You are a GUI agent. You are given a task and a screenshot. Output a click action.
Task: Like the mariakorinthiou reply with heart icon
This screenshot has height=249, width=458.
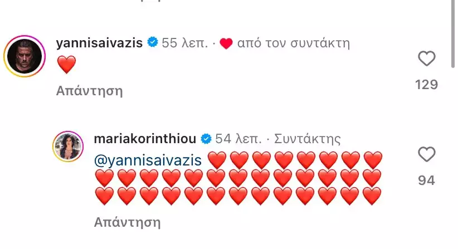427,154
